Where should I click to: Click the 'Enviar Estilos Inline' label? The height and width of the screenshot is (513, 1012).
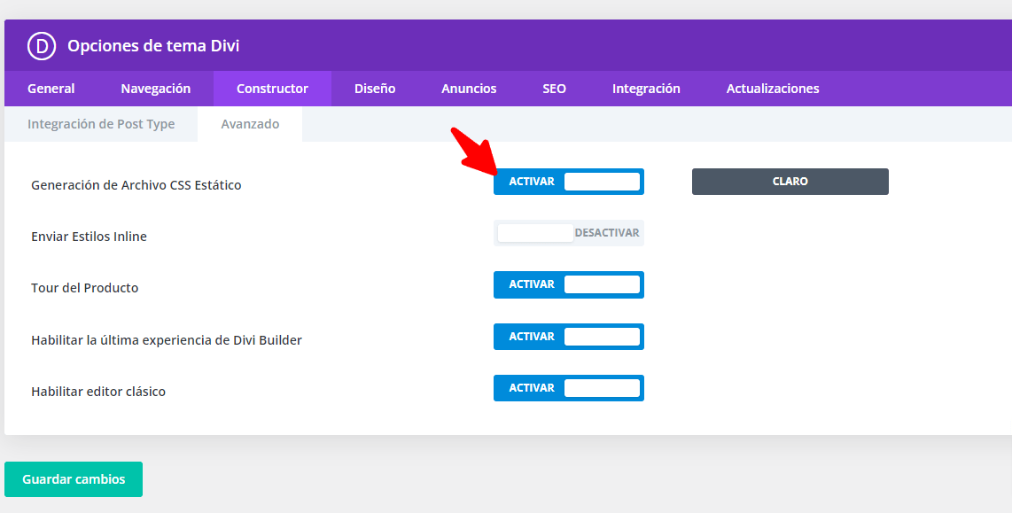(x=90, y=237)
